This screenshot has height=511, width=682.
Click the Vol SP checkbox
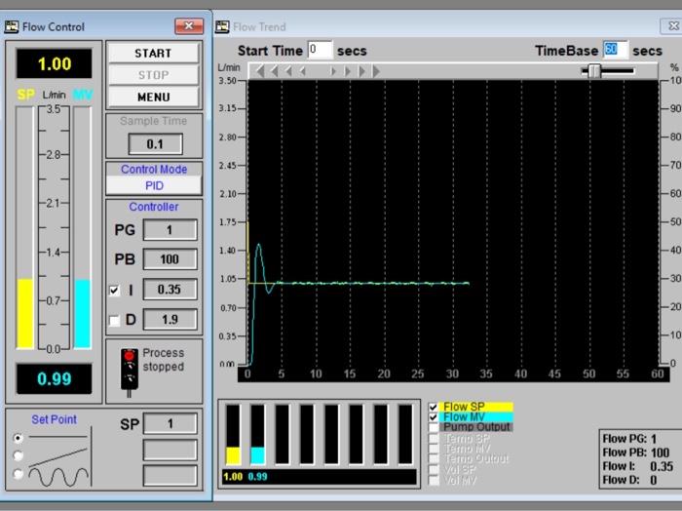tap(434, 469)
